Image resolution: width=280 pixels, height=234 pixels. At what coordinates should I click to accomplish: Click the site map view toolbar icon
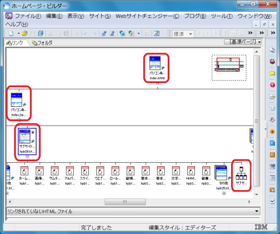click(157, 33)
